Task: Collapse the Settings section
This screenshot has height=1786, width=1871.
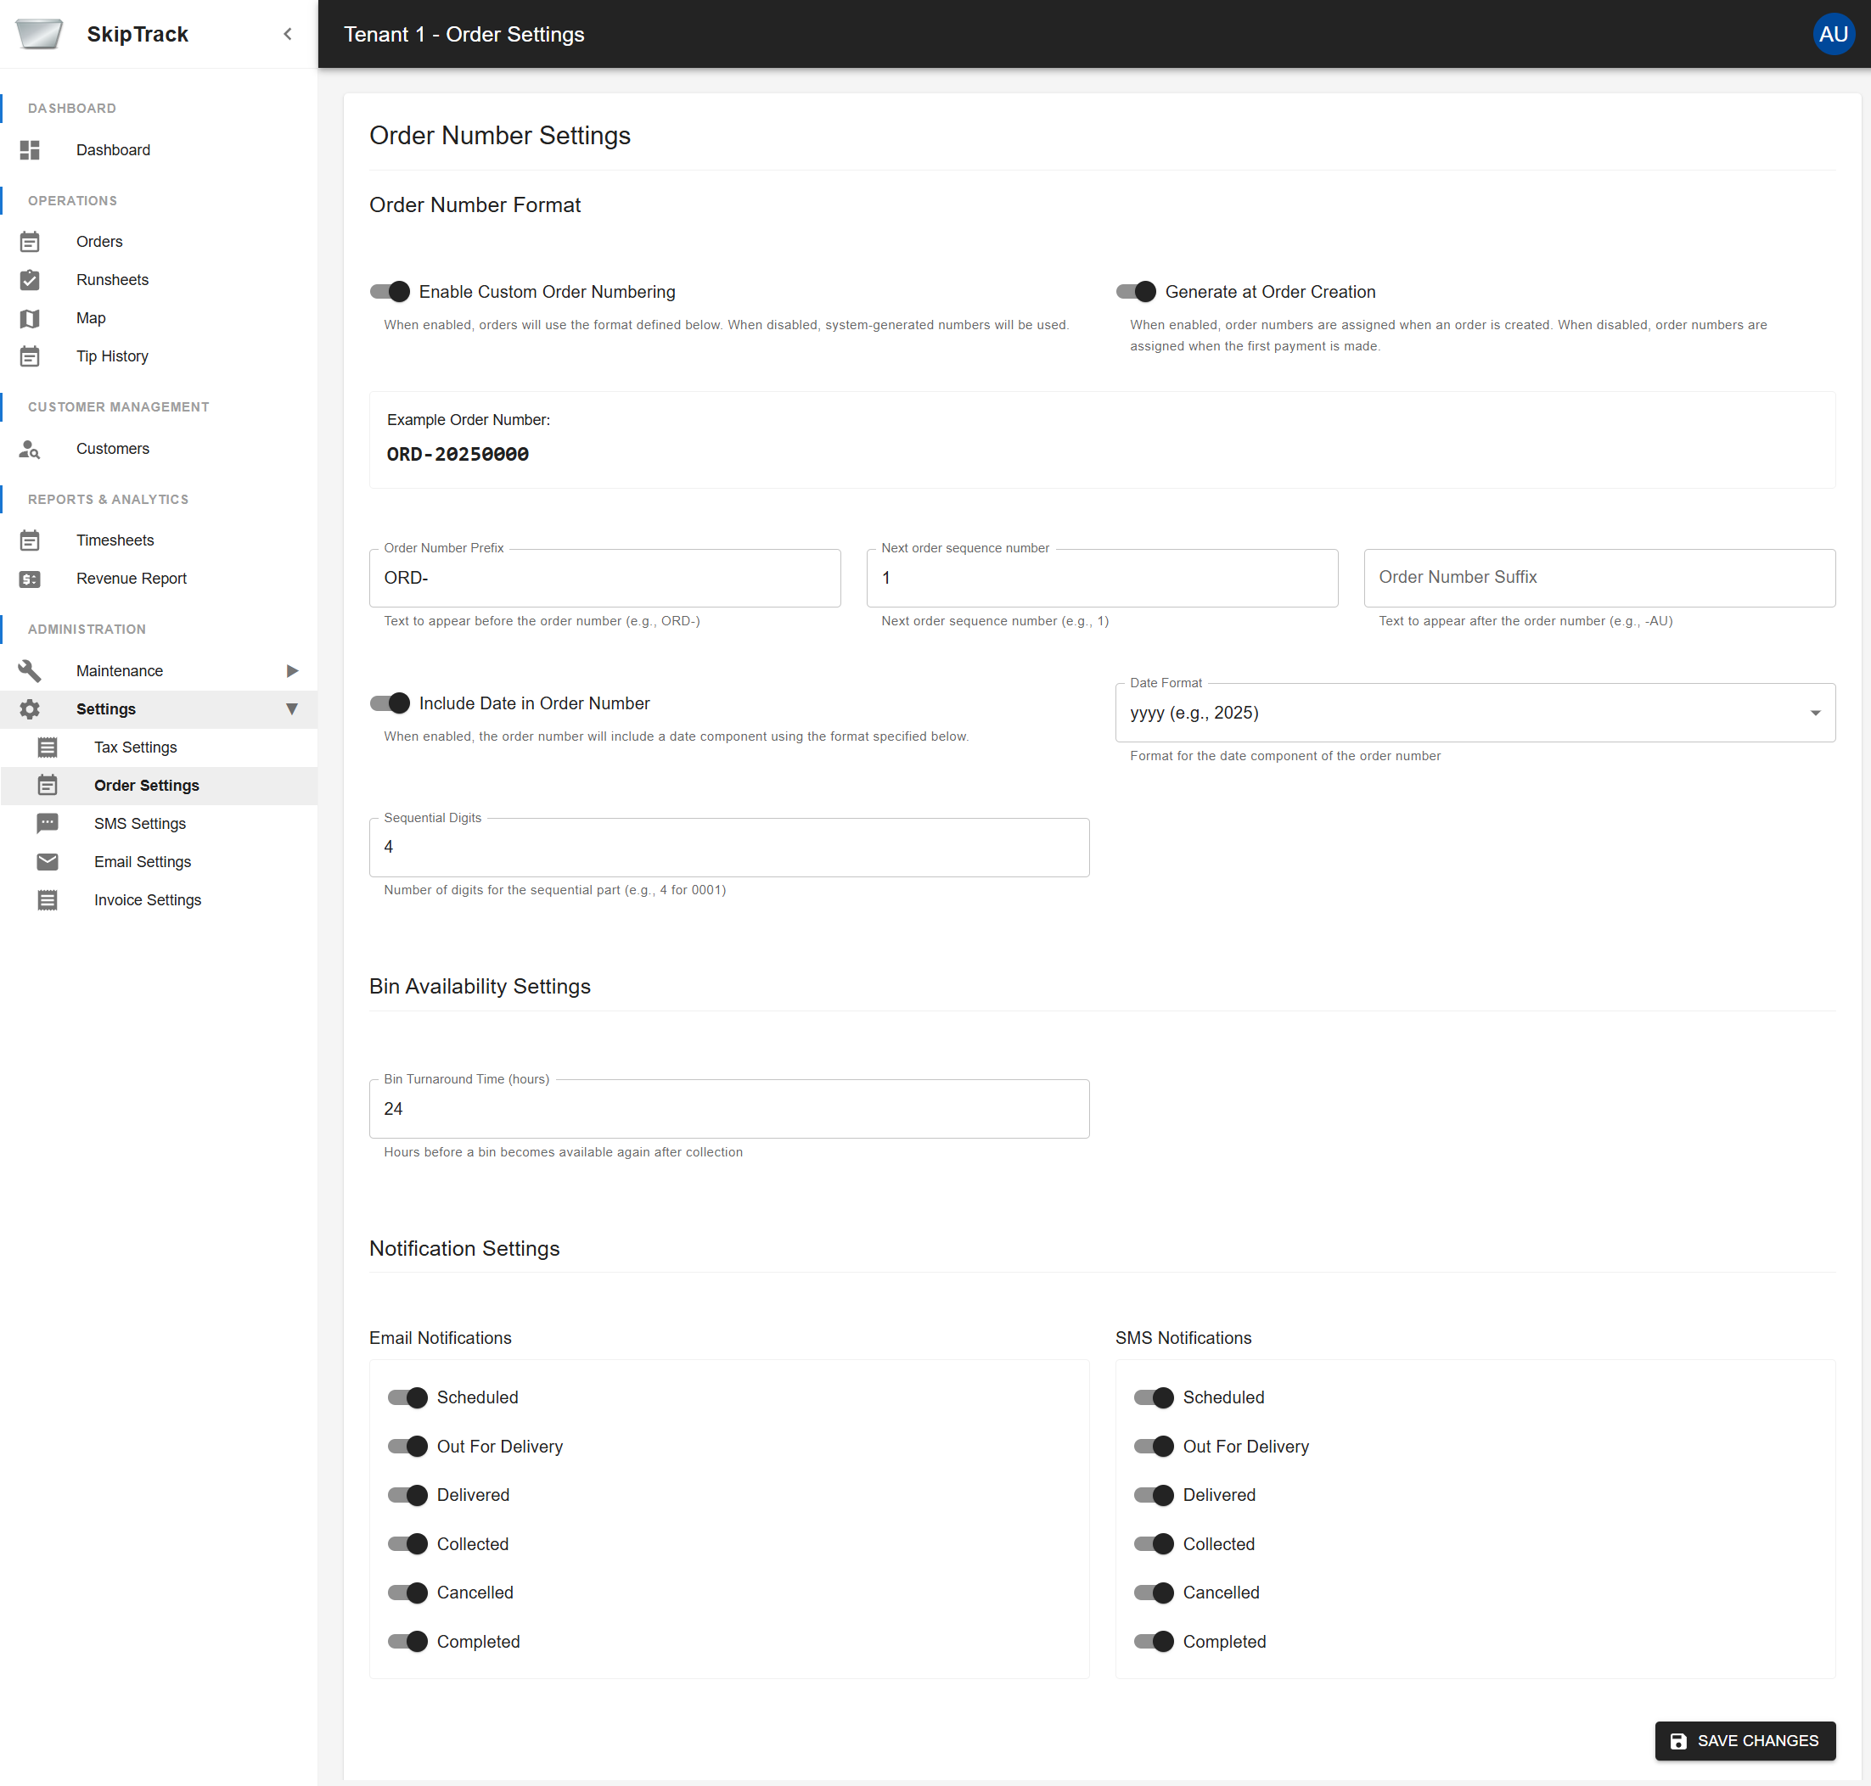Action: click(x=293, y=709)
